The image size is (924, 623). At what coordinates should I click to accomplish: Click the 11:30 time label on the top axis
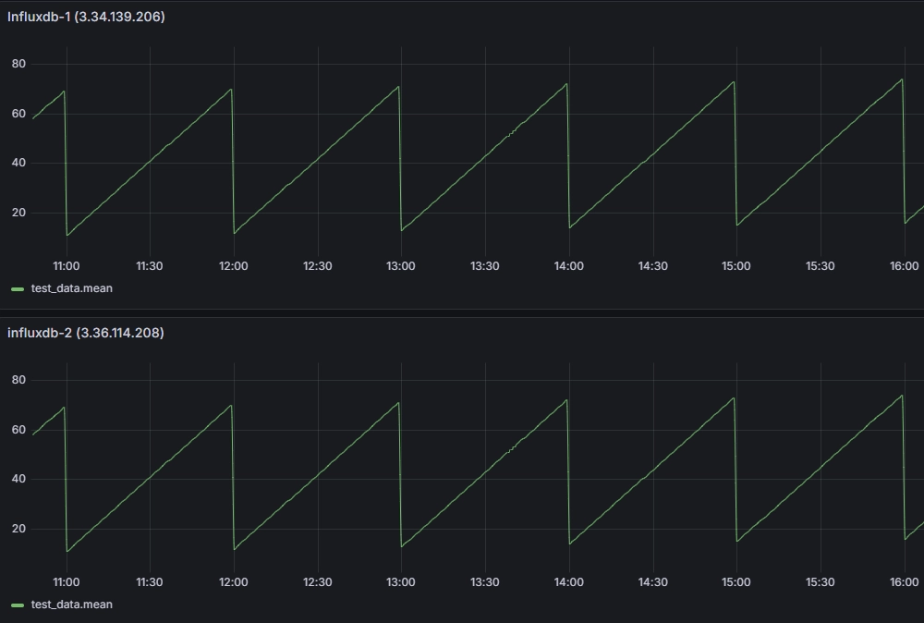tap(150, 265)
